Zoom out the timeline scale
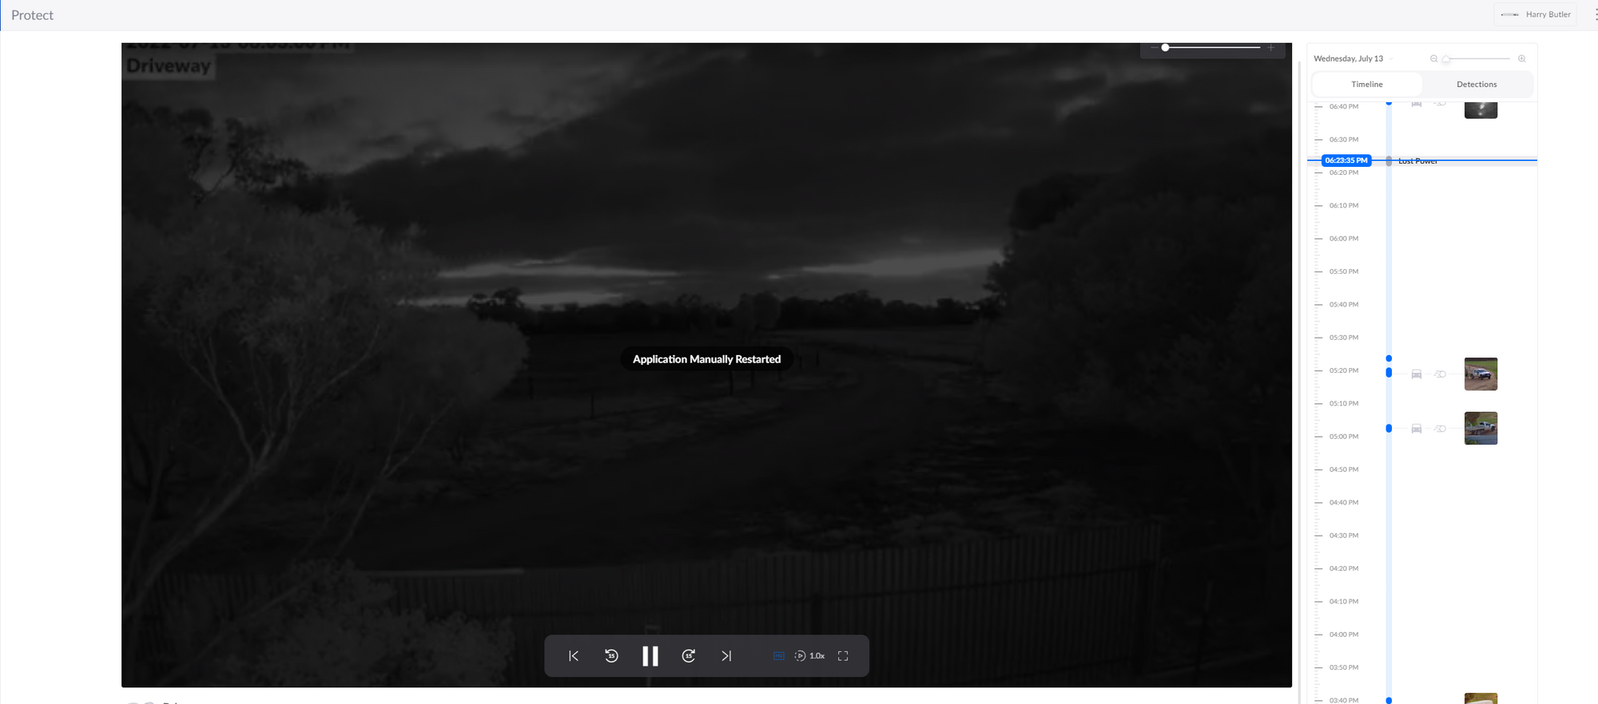Image resolution: width=1598 pixels, height=704 pixels. coord(1433,59)
